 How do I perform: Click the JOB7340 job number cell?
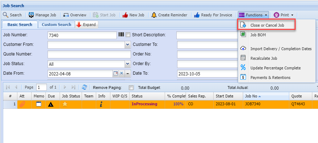tap(266, 104)
